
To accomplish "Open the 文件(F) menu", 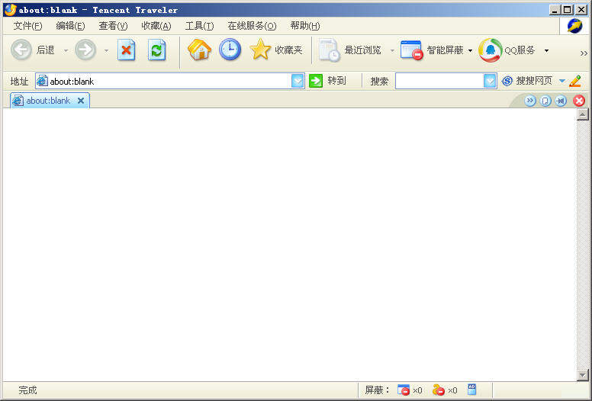I will [27, 26].
